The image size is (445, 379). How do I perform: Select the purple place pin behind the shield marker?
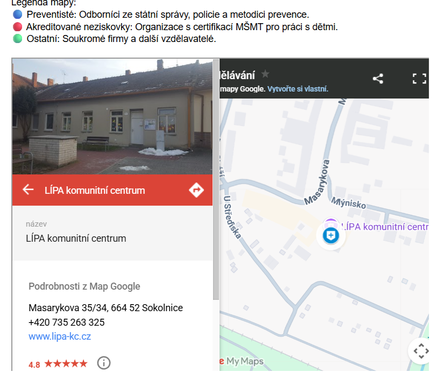(330, 222)
